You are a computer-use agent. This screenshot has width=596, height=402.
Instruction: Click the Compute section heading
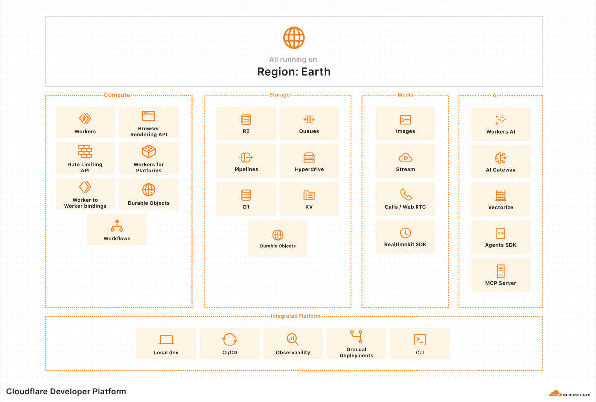point(117,95)
